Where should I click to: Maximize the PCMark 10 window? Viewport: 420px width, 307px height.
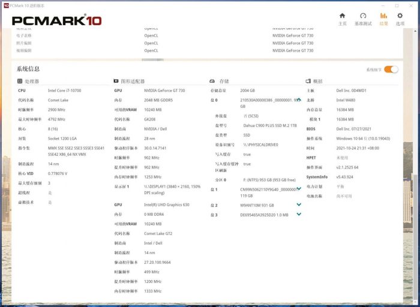tap(397, 5)
